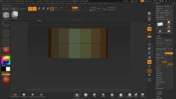The height and width of the screenshot is (99, 176).
Task: Click the Move view icon on right shelf
Action: 149,49
